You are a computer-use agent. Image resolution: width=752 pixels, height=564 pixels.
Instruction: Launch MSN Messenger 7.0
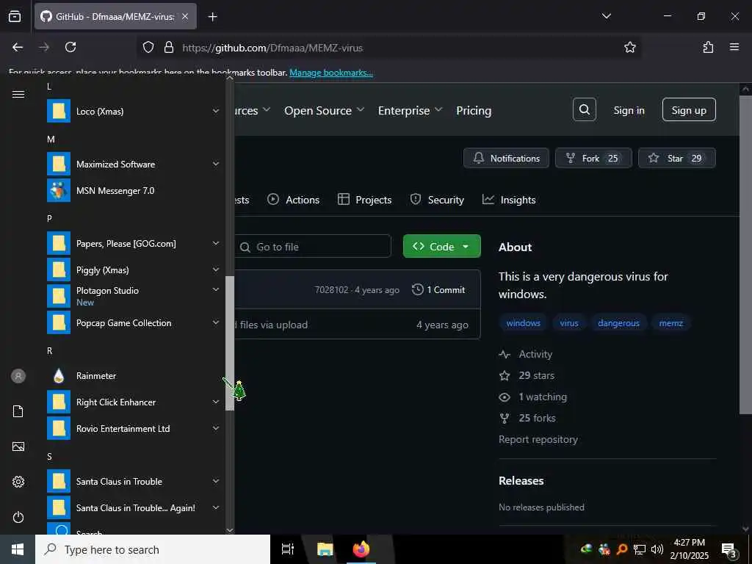tap(115, 190)
